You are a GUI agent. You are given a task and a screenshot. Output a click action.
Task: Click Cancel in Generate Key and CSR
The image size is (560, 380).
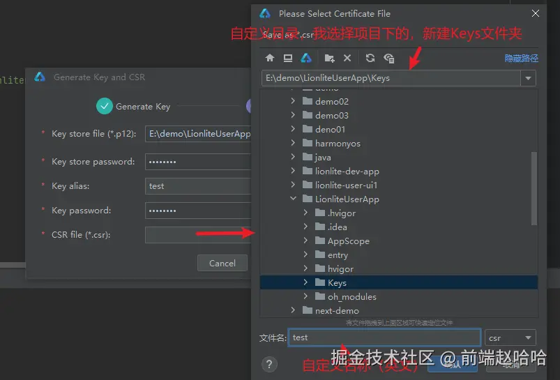click(x=222, y=264)
